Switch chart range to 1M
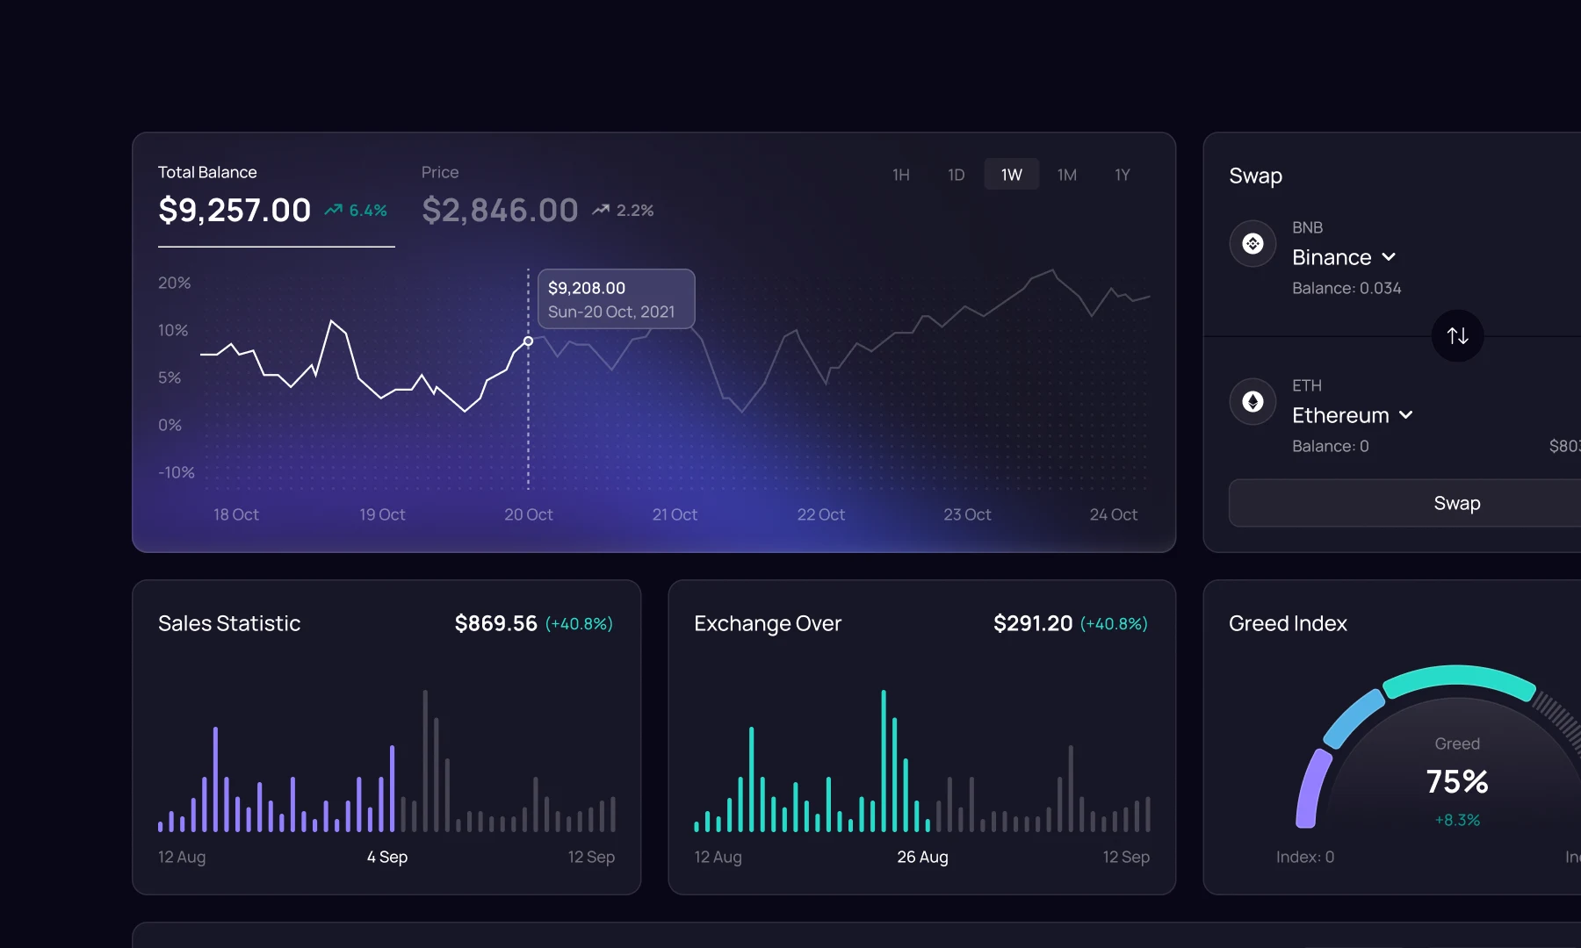The height and width of the screenshot is (948, 1581). coord(1066,175)
